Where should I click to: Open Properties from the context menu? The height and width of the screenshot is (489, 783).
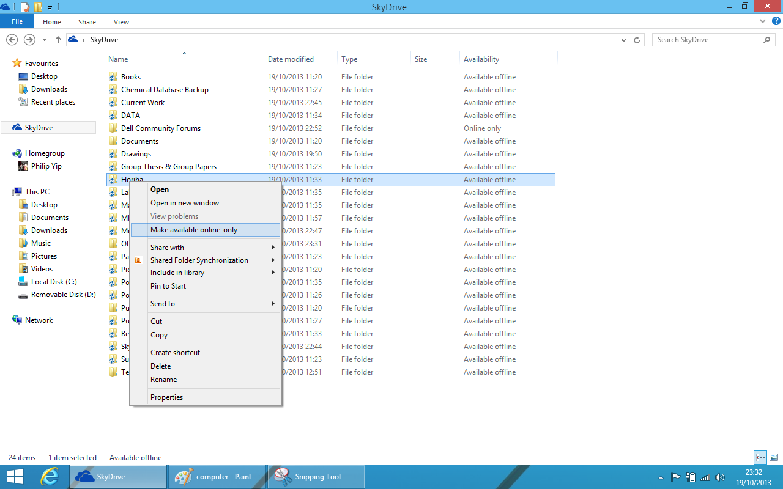point(206,397)
